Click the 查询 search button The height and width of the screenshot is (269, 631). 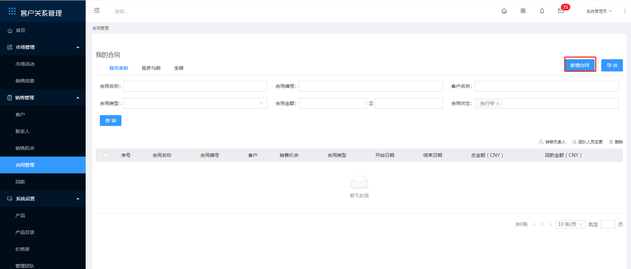[111, 121]
